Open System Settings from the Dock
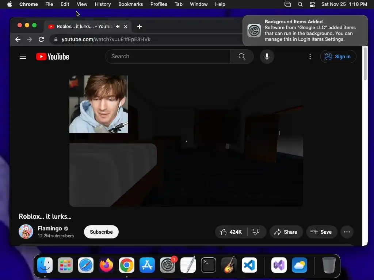The width and height of the screenshot is (374, 280). (x=167, y=265)
